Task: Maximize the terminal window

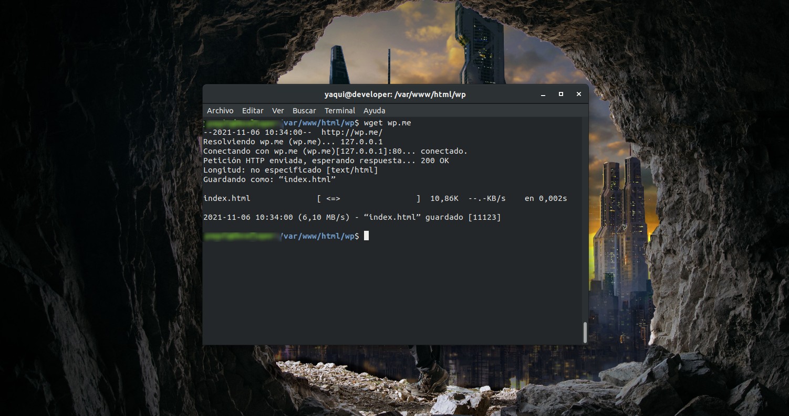Action: [x=560, y=94]
